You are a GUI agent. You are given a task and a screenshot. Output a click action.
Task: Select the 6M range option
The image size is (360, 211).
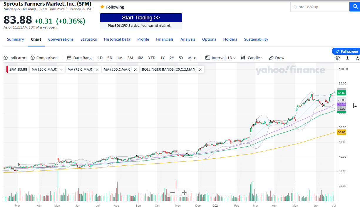140,58
